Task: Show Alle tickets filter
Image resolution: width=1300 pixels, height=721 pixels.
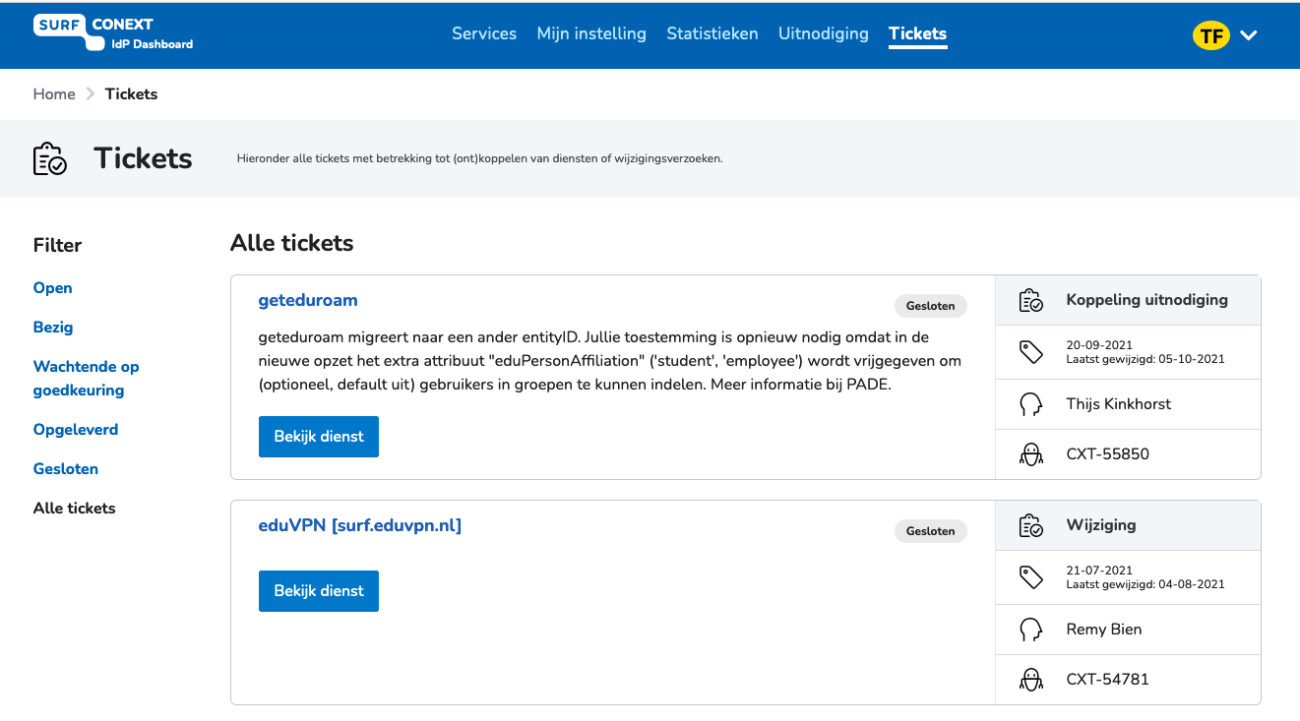Action: point(75,509)
